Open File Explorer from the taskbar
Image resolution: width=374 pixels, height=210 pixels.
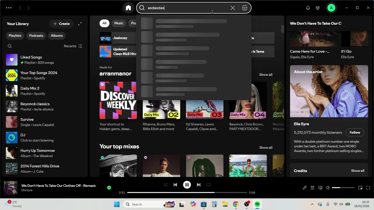coord(225,204)
